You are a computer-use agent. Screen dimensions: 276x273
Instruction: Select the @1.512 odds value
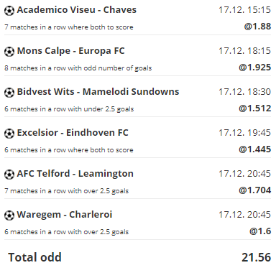255,108
